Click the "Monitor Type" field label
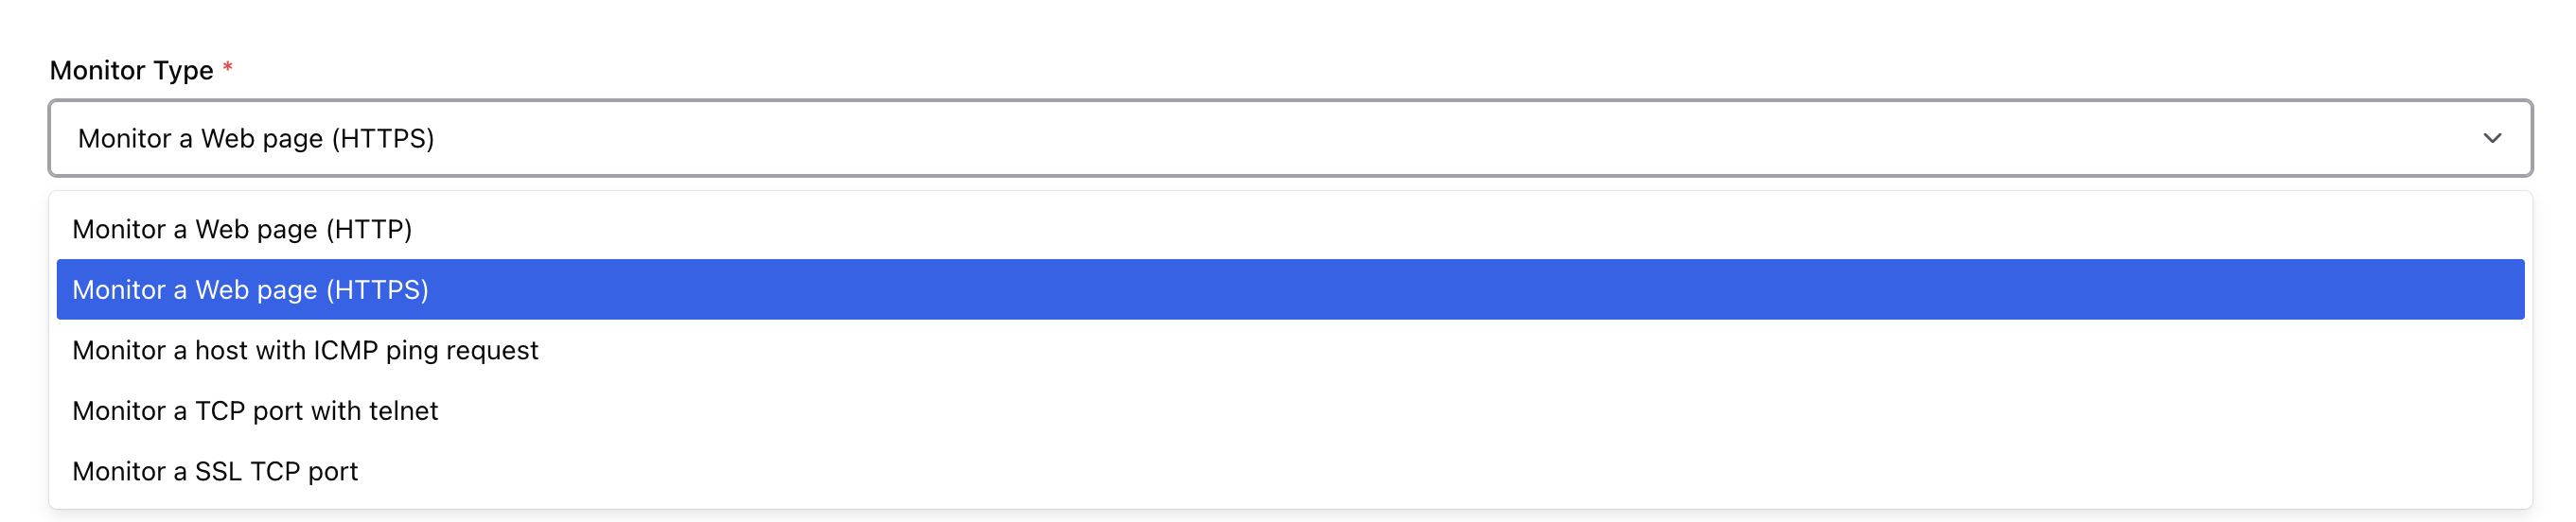 tap(131, 70)
